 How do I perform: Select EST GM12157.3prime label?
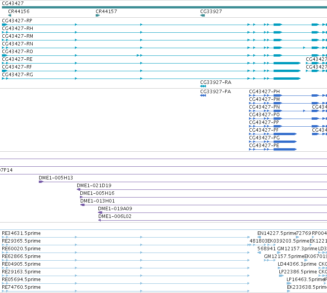point(297,249)
